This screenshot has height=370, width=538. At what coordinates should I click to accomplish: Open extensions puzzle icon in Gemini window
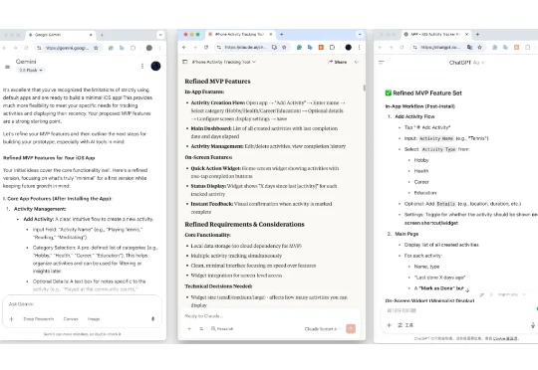(x=133, y=48)
